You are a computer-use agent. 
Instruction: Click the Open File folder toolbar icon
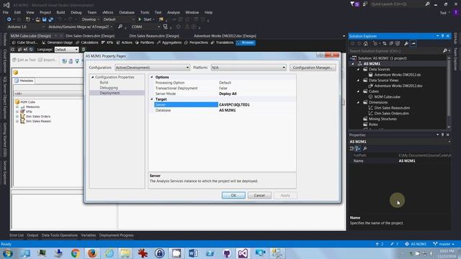point(38,19)
